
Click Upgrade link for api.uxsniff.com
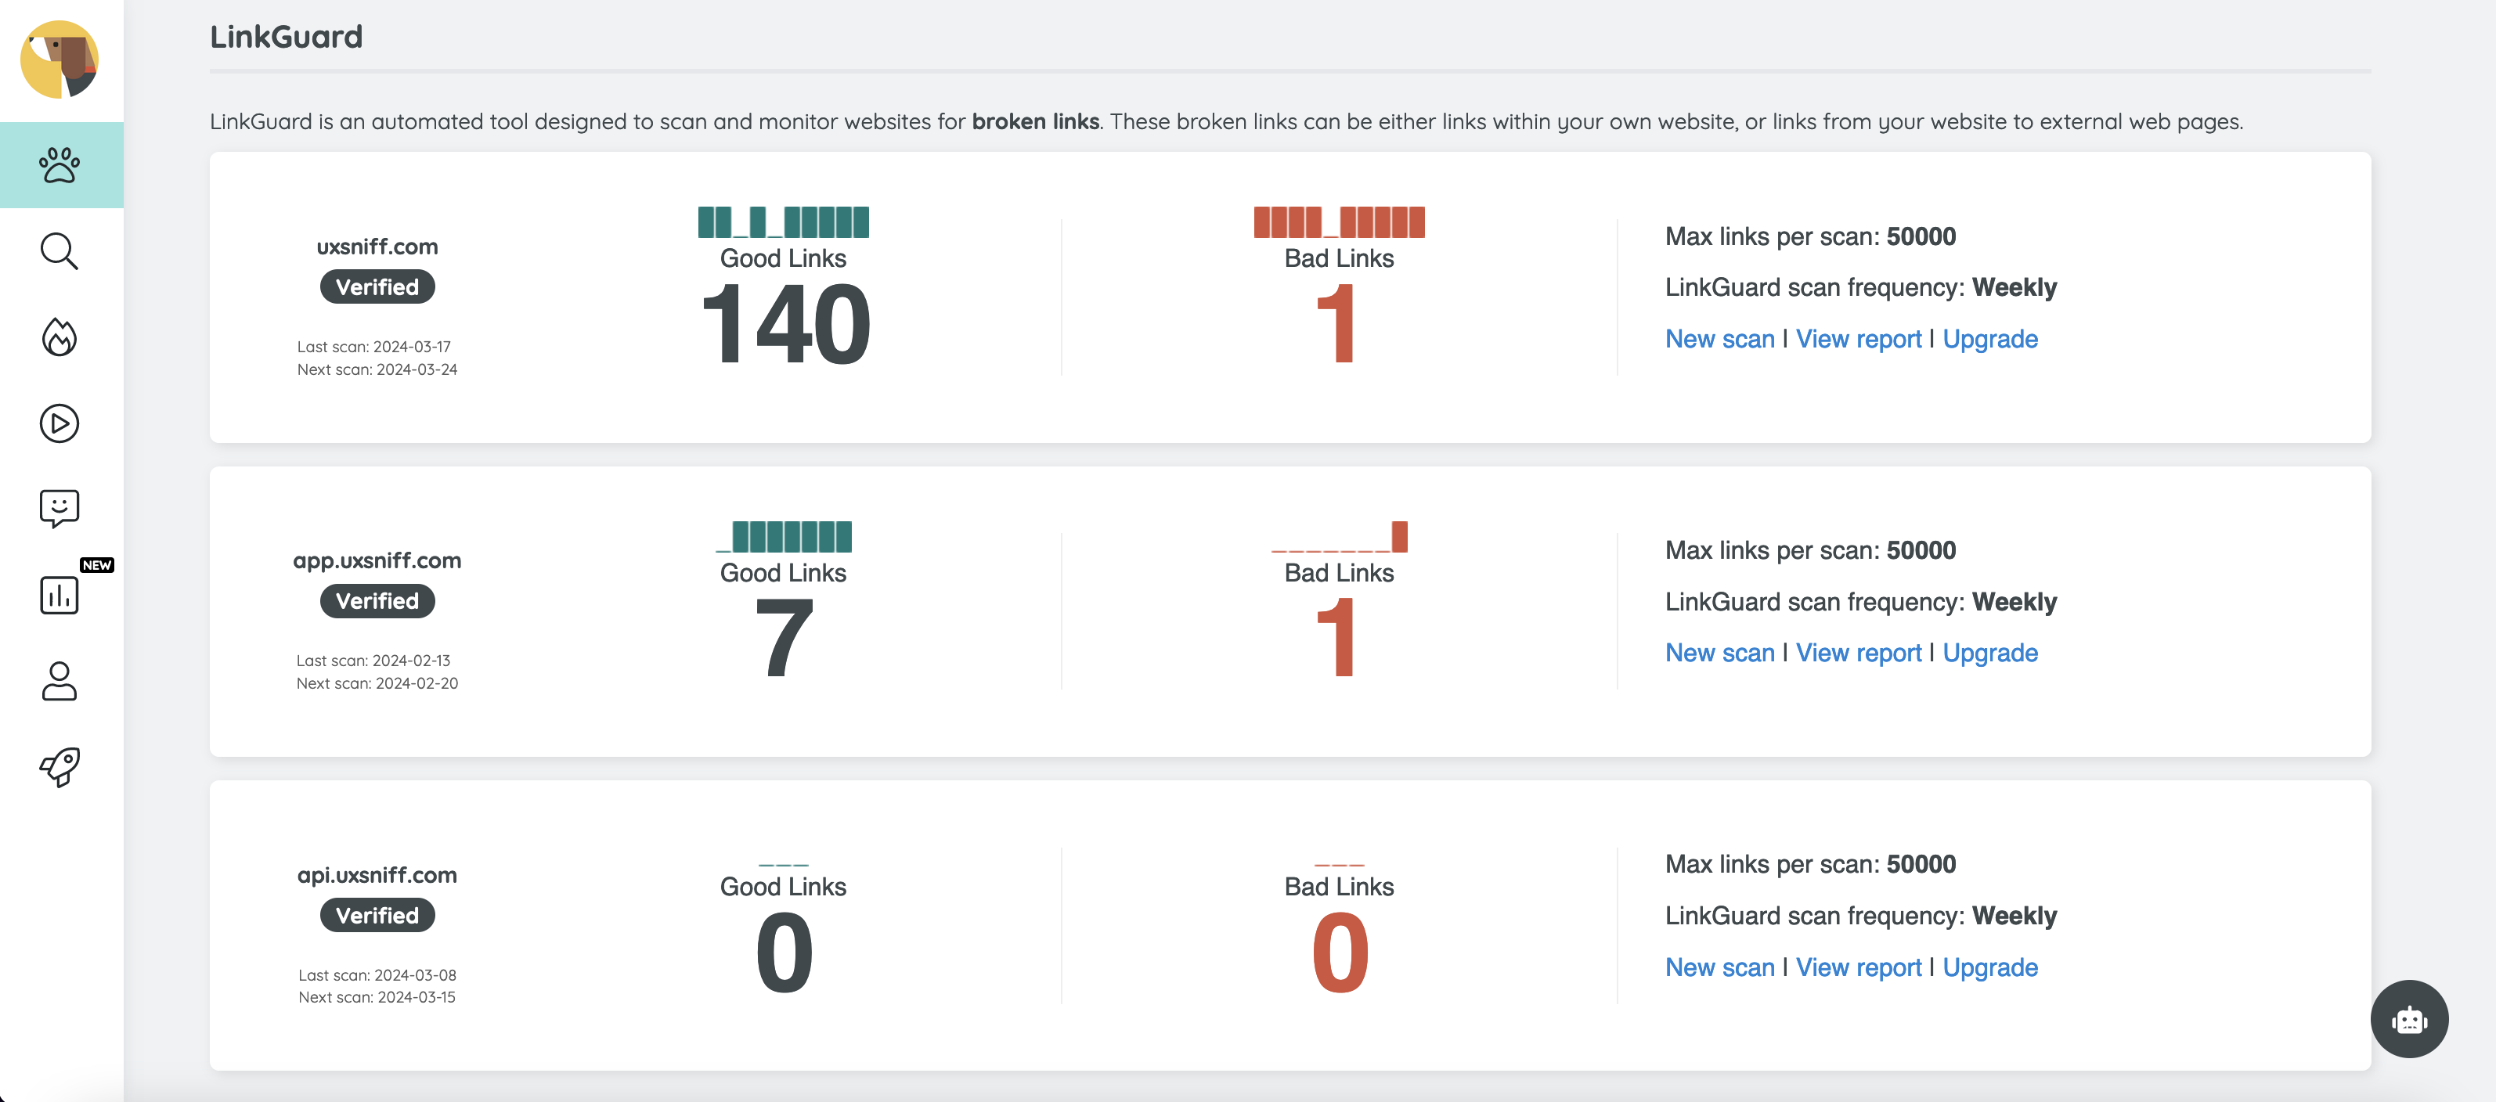[x=1990, y=967]
